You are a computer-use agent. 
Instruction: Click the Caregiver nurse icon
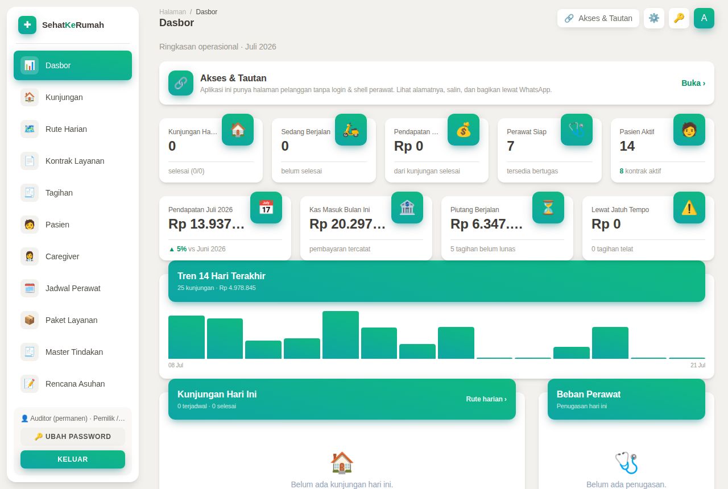pos(30,256)
